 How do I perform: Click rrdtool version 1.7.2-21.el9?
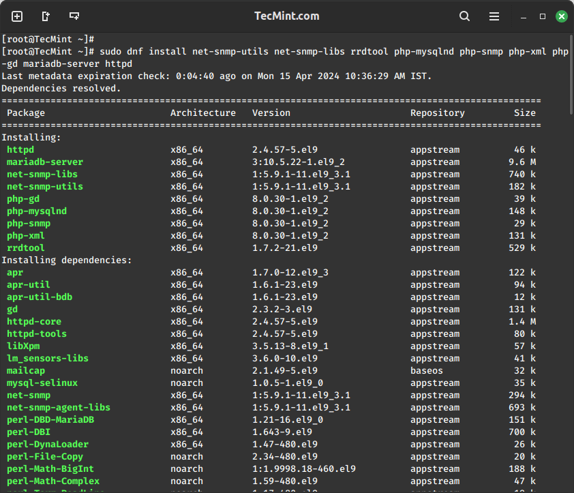pos(285,248)
